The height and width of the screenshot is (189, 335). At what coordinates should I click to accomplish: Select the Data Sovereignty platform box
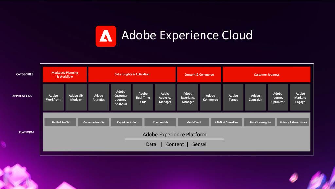tap(260, 122)
